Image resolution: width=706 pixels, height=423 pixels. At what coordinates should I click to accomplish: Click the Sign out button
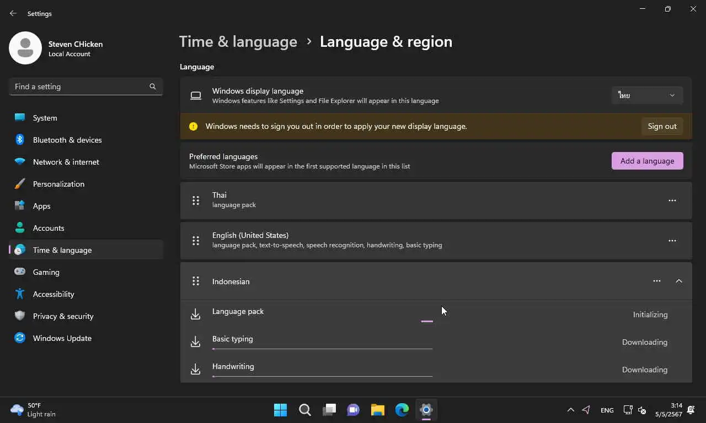(662, 126)
